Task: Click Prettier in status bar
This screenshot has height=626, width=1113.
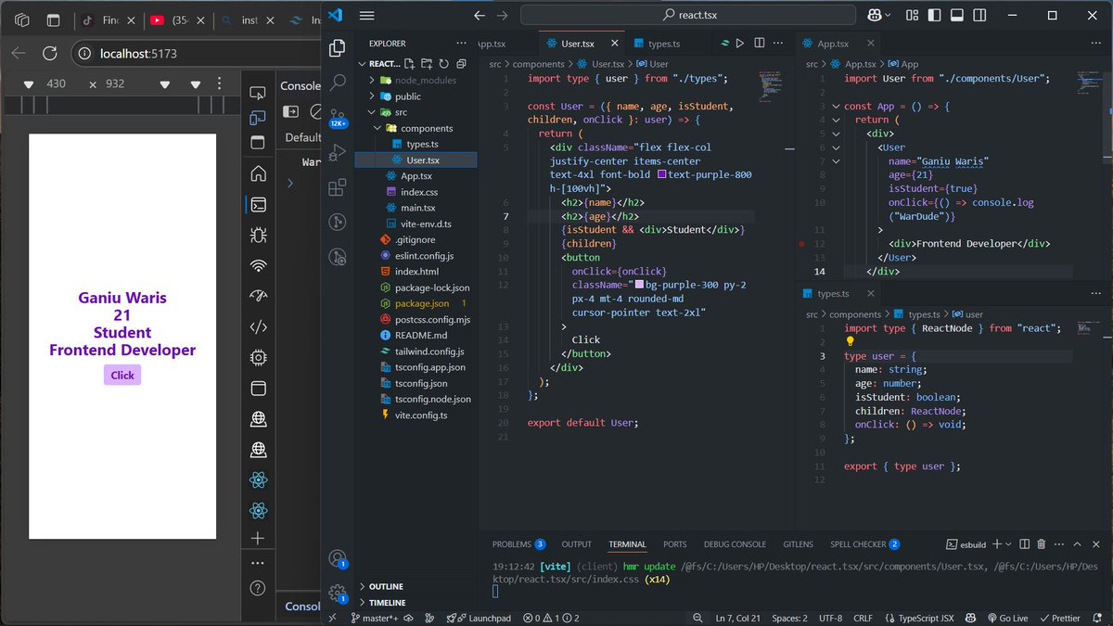Action: tap(1059, 618)
